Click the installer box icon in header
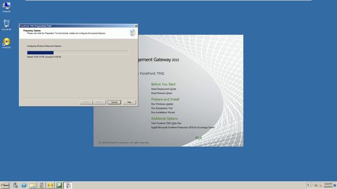The width and height of the screenshot is (337, 189). coord(133,33)
